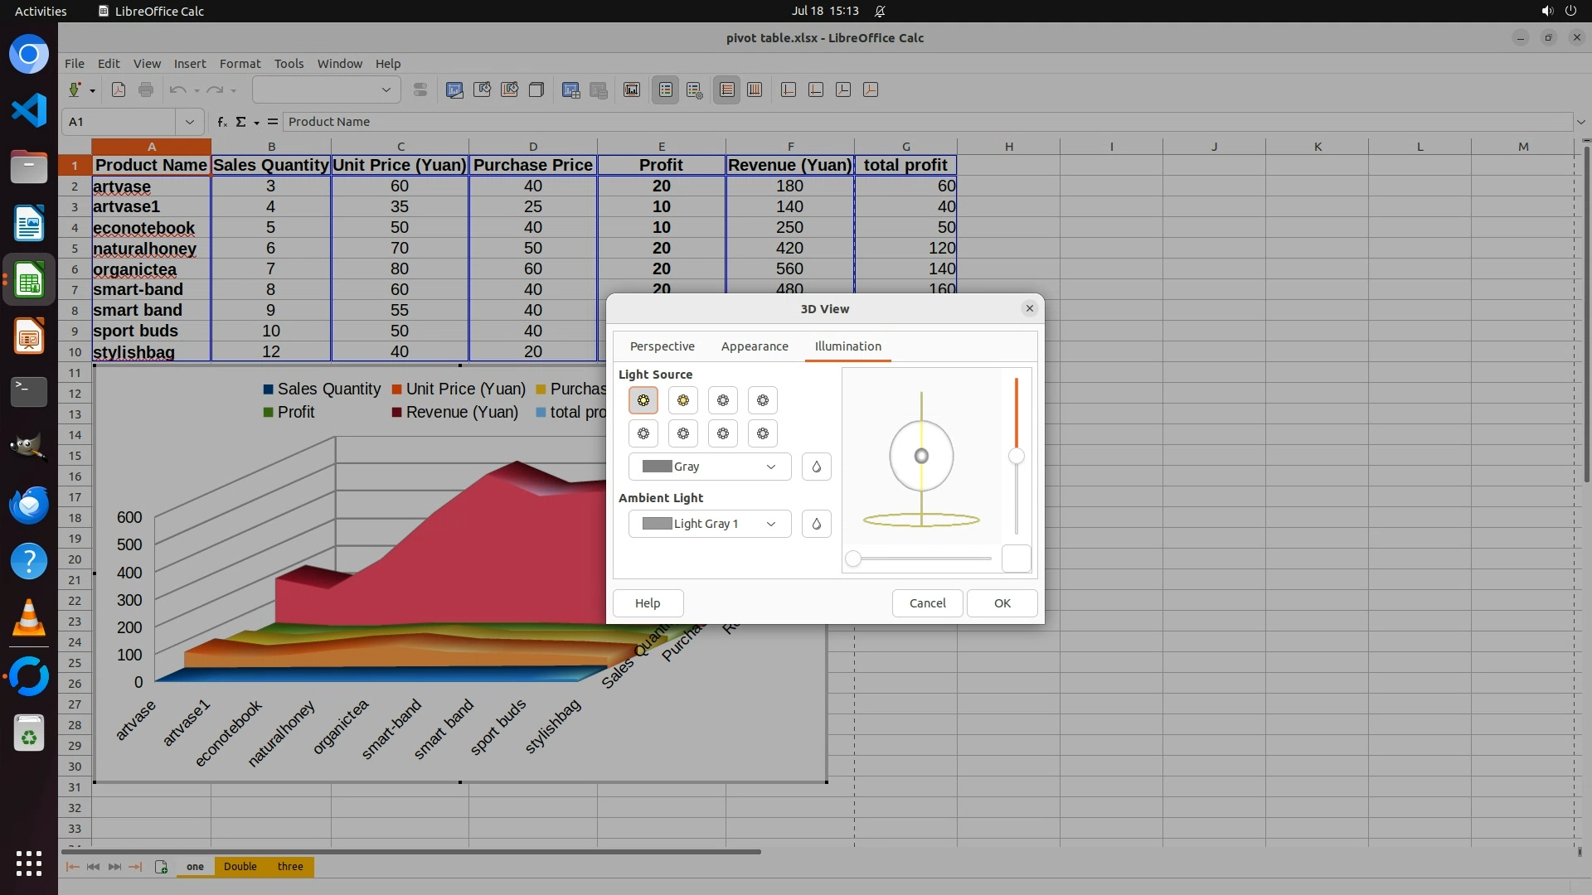1592x895 pixels.
Task: Cancel the 3D View dialog
Action: coord(927,603)
